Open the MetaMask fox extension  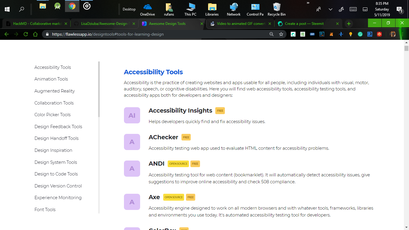331,34
